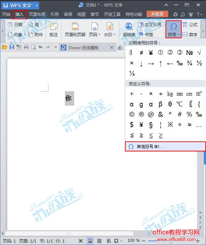Viewport: 206px width, 245px height.
Task: Close the Docer-在线模板 tab
Action: point(112,47)
